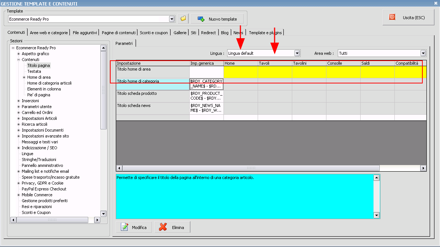This screenshot has width=440, height=247.
Task: Switch to the Gallerie tab
Action: [180, 33]
